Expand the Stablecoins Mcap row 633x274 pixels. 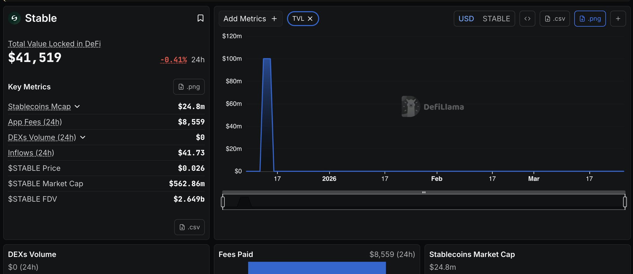pyautogui.click(x=77, y=107)
